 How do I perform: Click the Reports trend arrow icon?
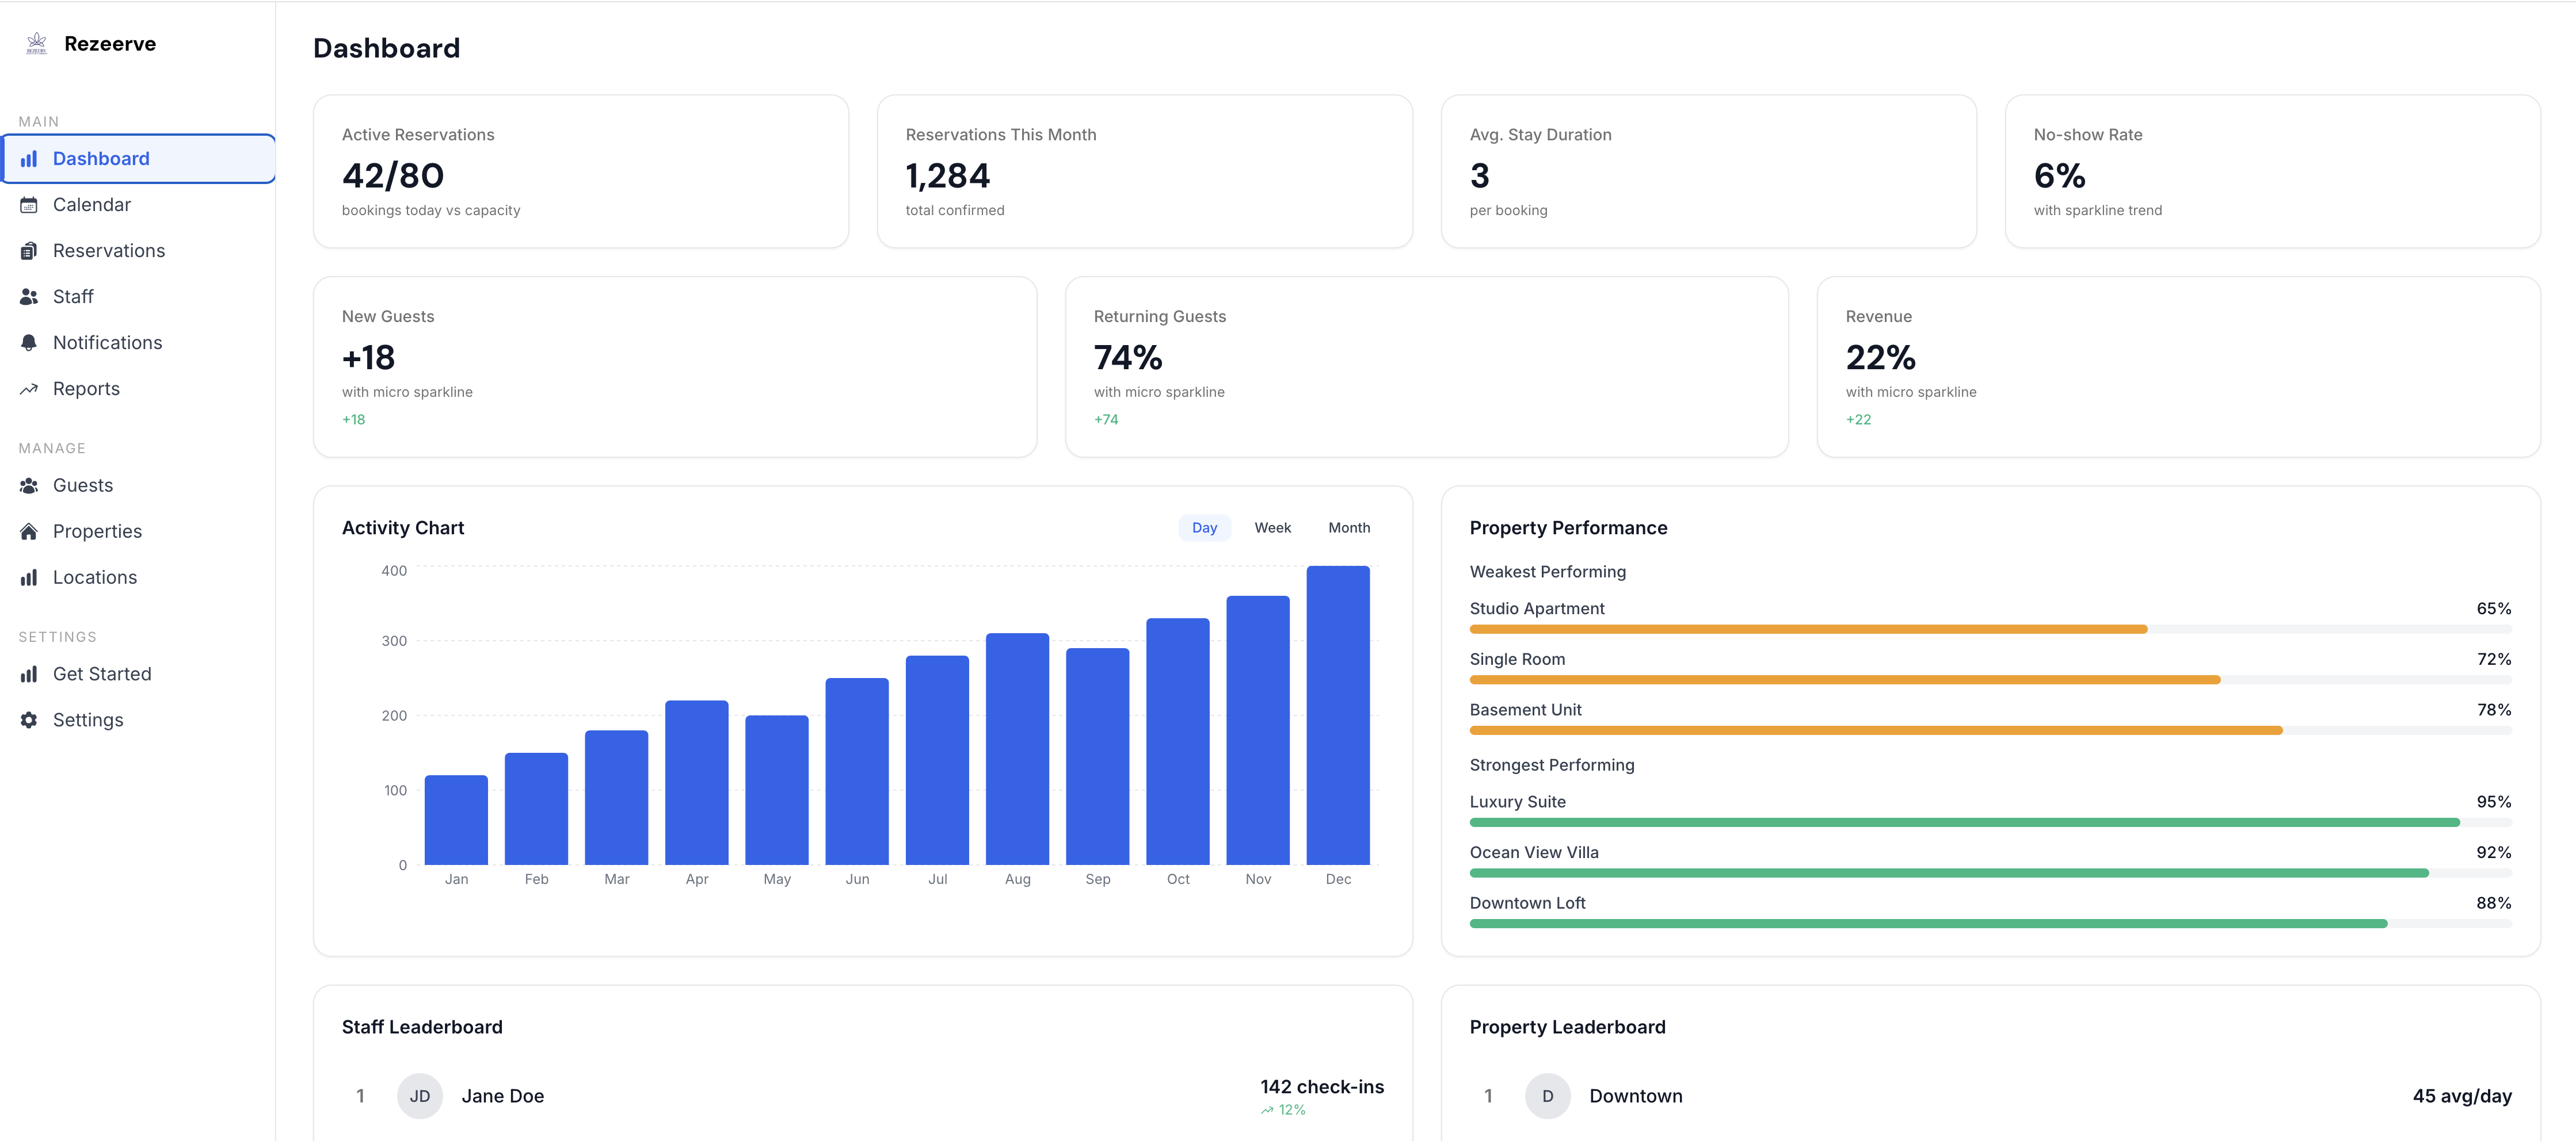click(x=29, y=389)
